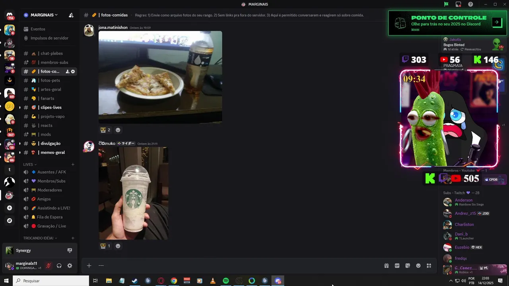The width and height of the screenshot is (509, 286).
Task: Click the gift icon in message bar
Action: pos(386,266)
